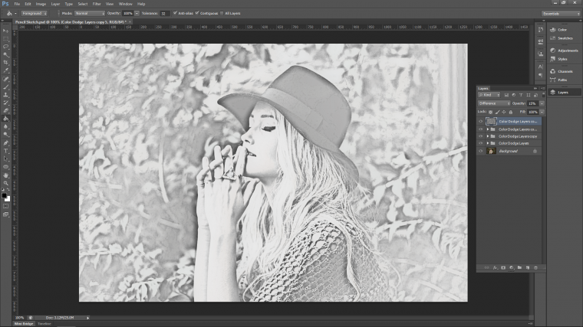Select the Crop tool

(x=5, y=62)
